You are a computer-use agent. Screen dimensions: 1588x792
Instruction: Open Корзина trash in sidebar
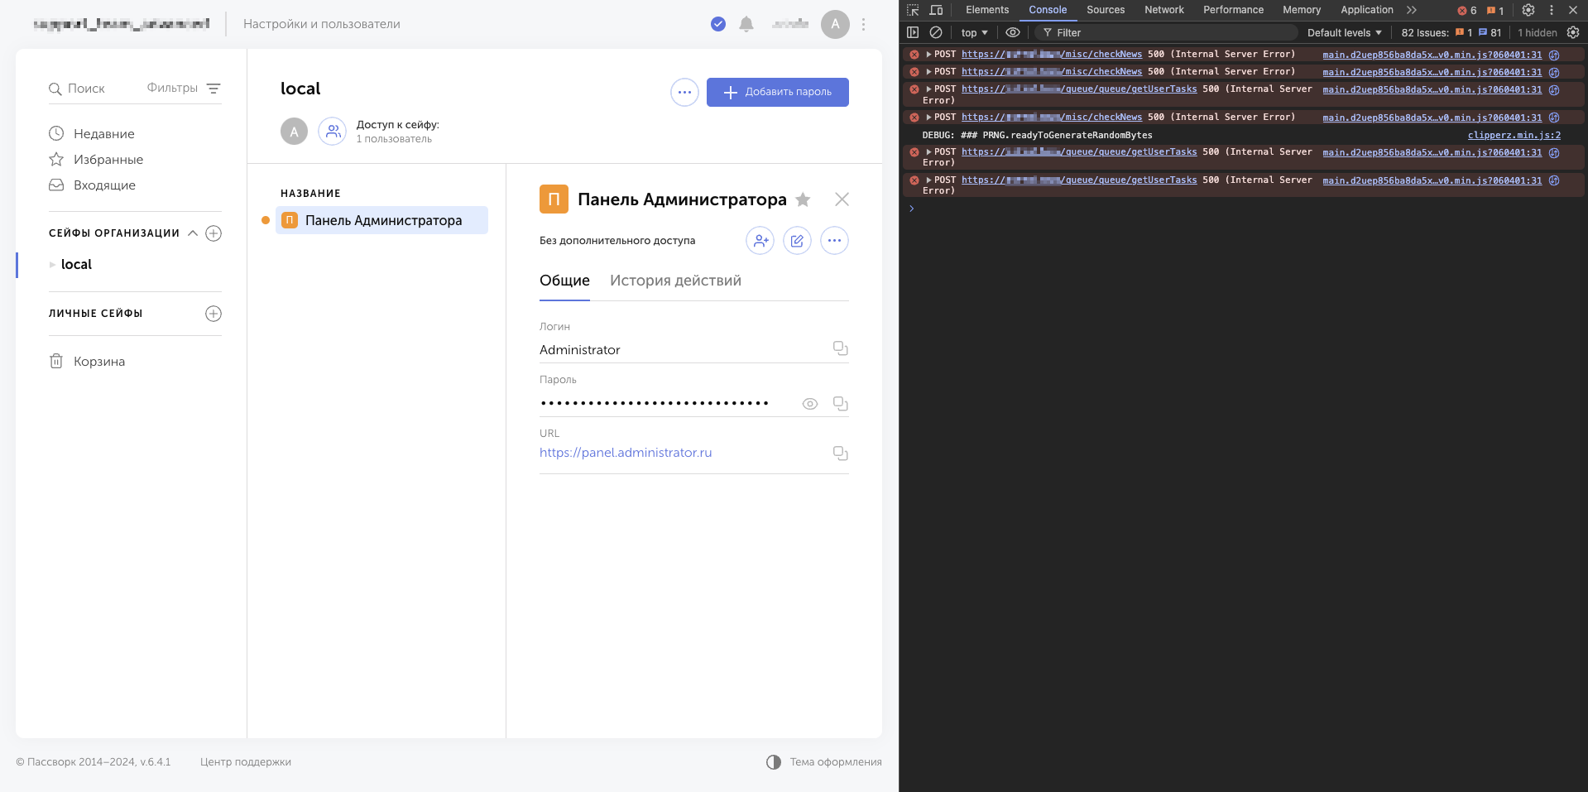pyautogui.click(x=87, y=362)
